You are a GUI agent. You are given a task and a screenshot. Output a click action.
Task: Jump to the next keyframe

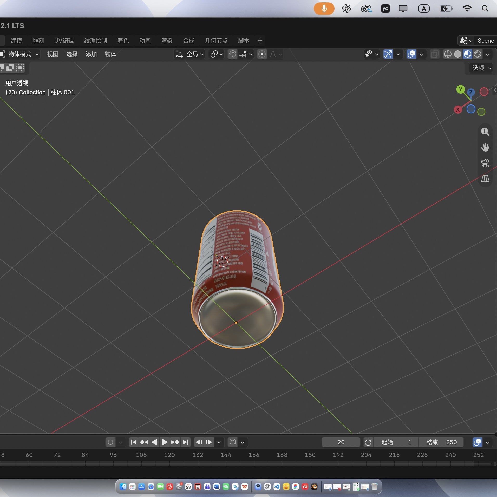coord(175,442)
